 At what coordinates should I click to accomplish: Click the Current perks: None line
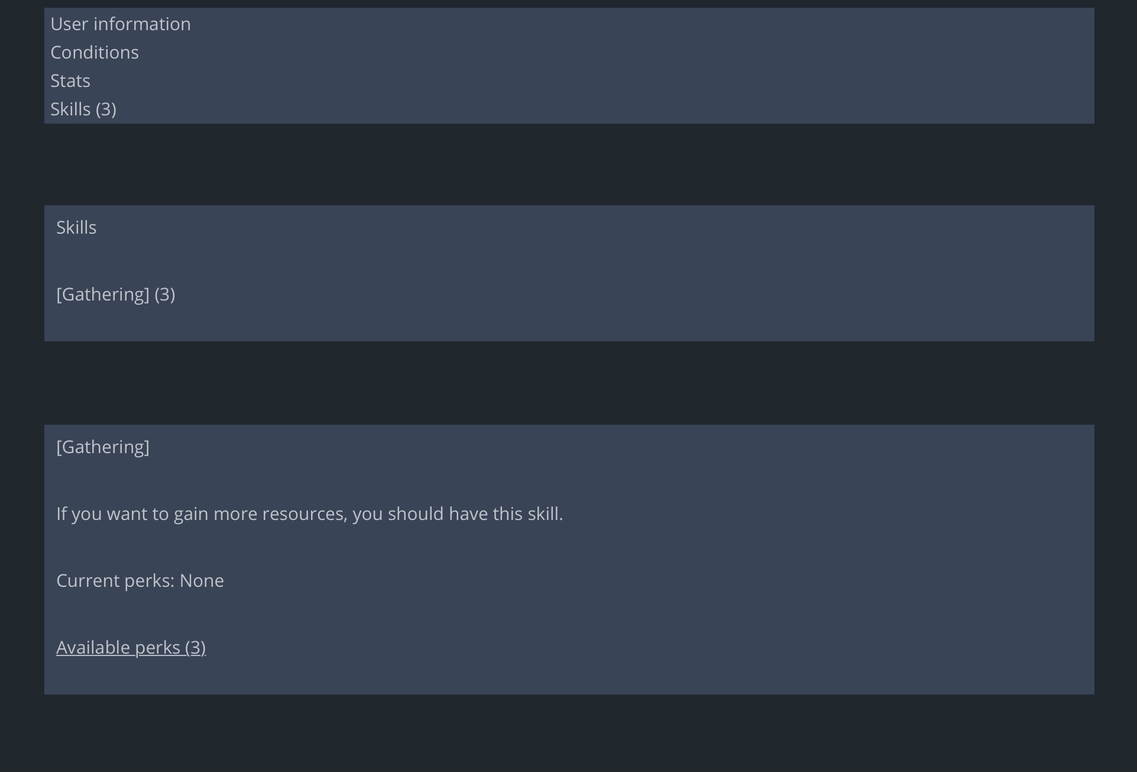pyautogui.click(x=140, y=581)
